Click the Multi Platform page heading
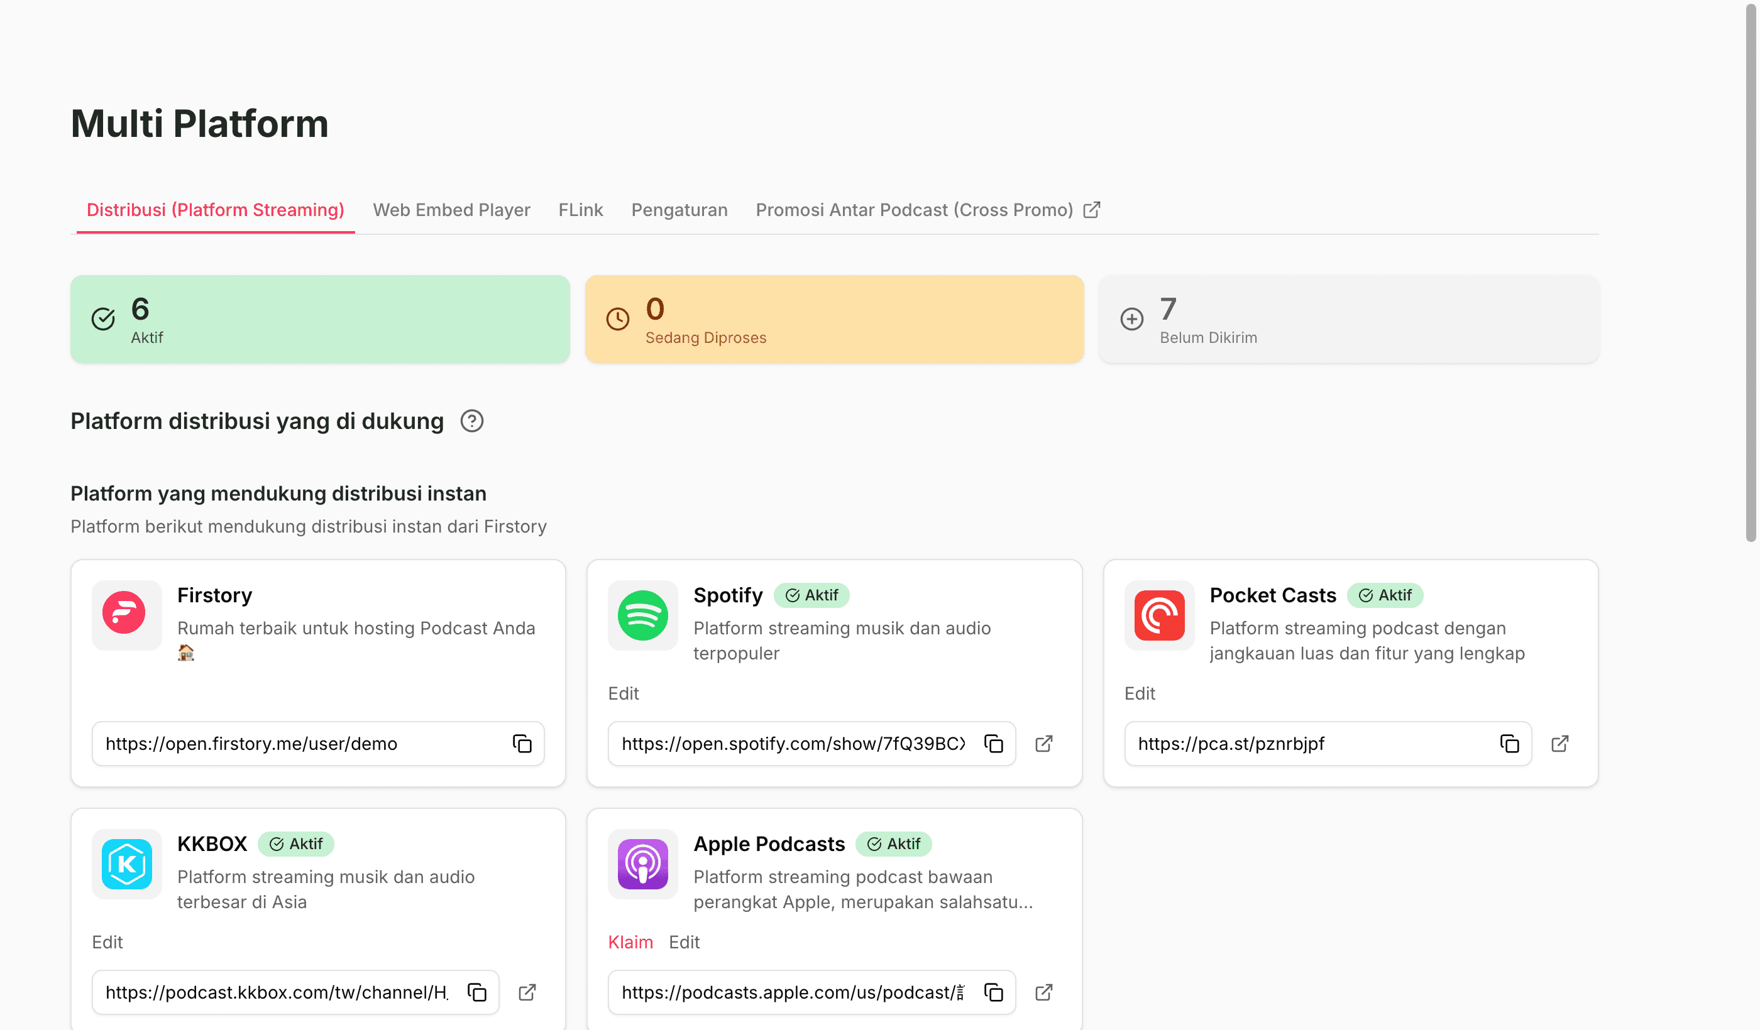Screen dimensions: 1760x1030 tap(200, 124)
